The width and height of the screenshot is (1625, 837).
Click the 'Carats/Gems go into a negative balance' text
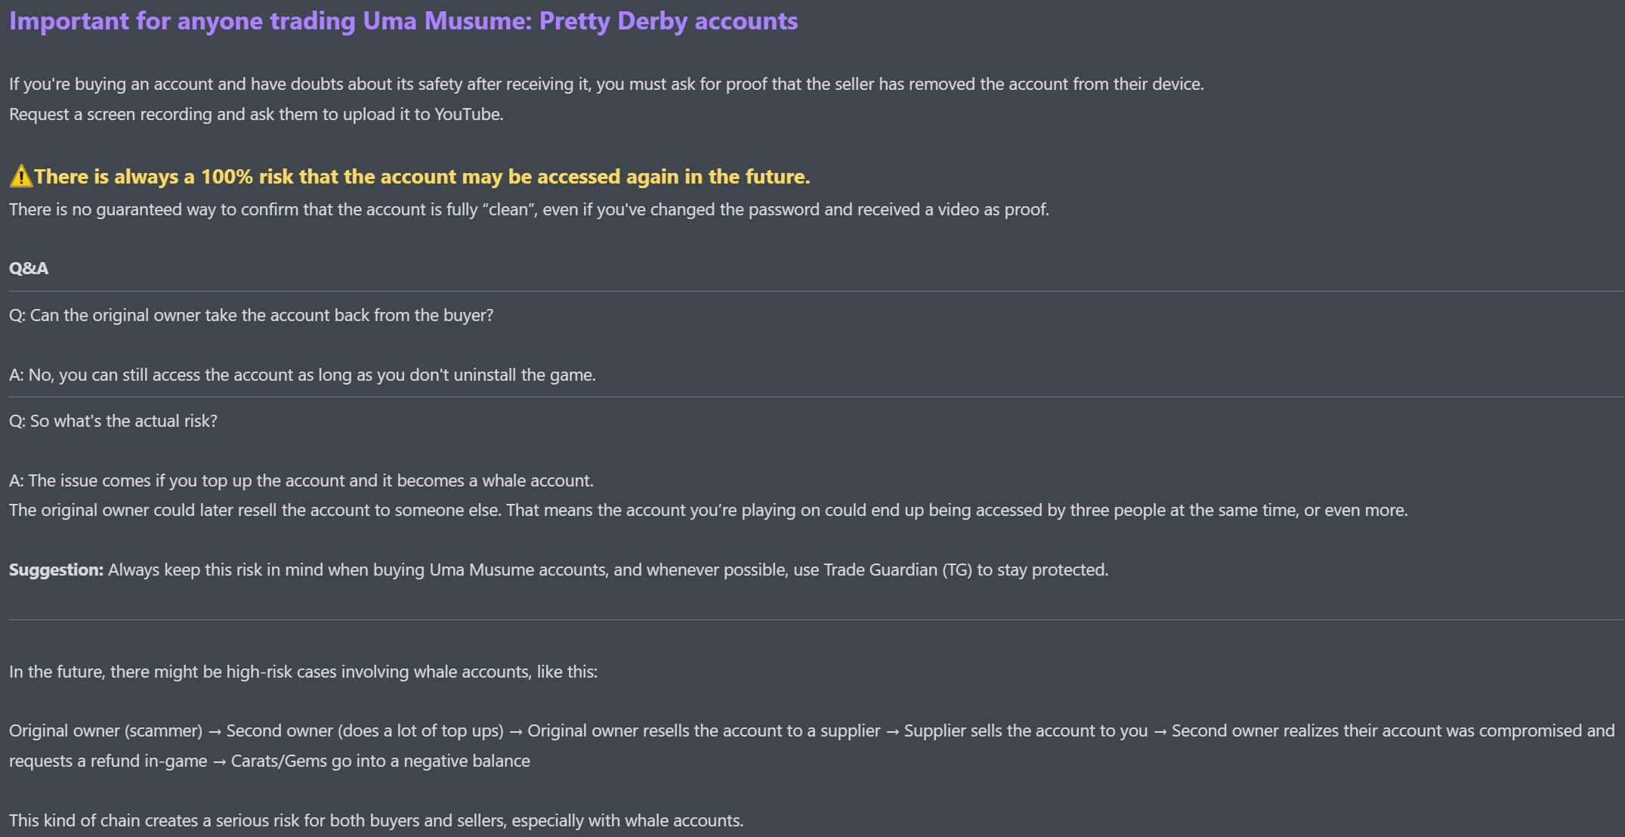click(x=381, y=761)
